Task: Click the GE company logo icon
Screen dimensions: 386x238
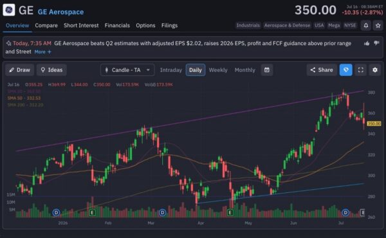Action: point(9,10)
